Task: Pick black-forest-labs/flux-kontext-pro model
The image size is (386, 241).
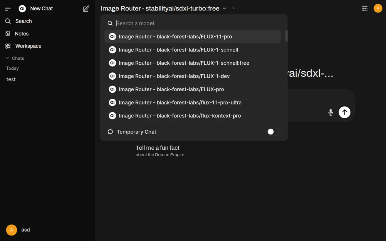Action: tap(193, 116)
